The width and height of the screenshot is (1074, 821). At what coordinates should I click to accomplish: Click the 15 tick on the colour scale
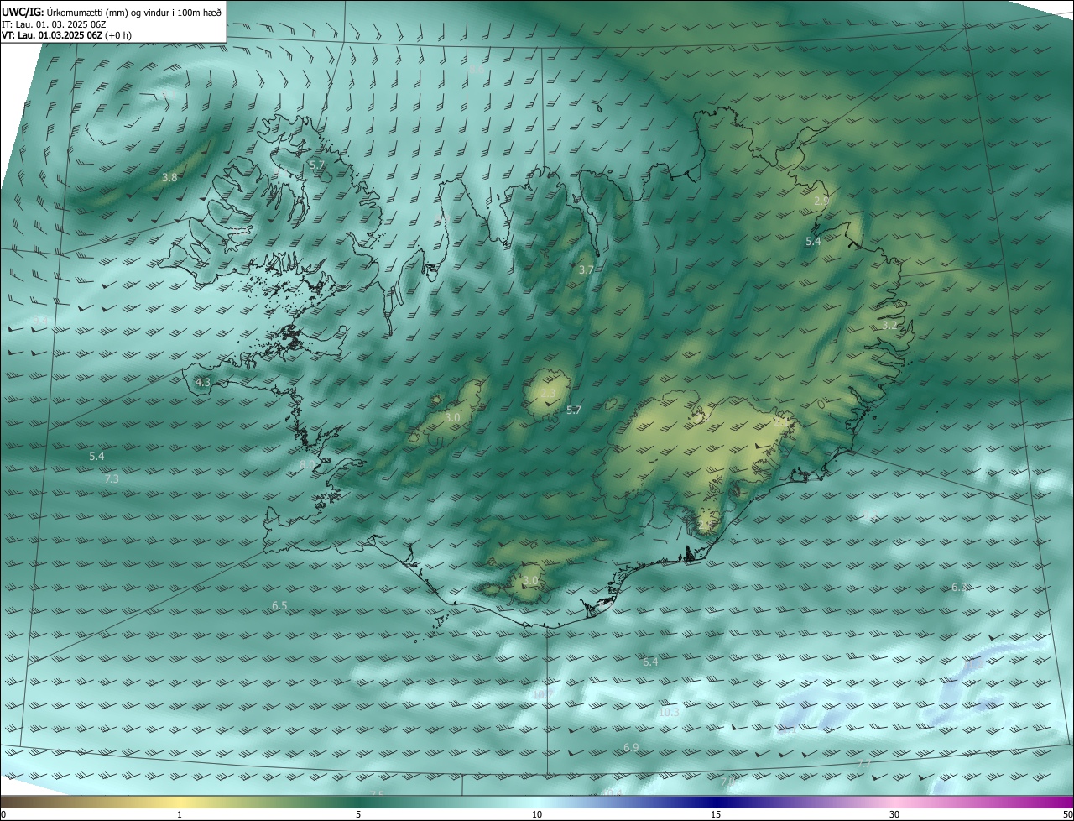pos(716,815)
